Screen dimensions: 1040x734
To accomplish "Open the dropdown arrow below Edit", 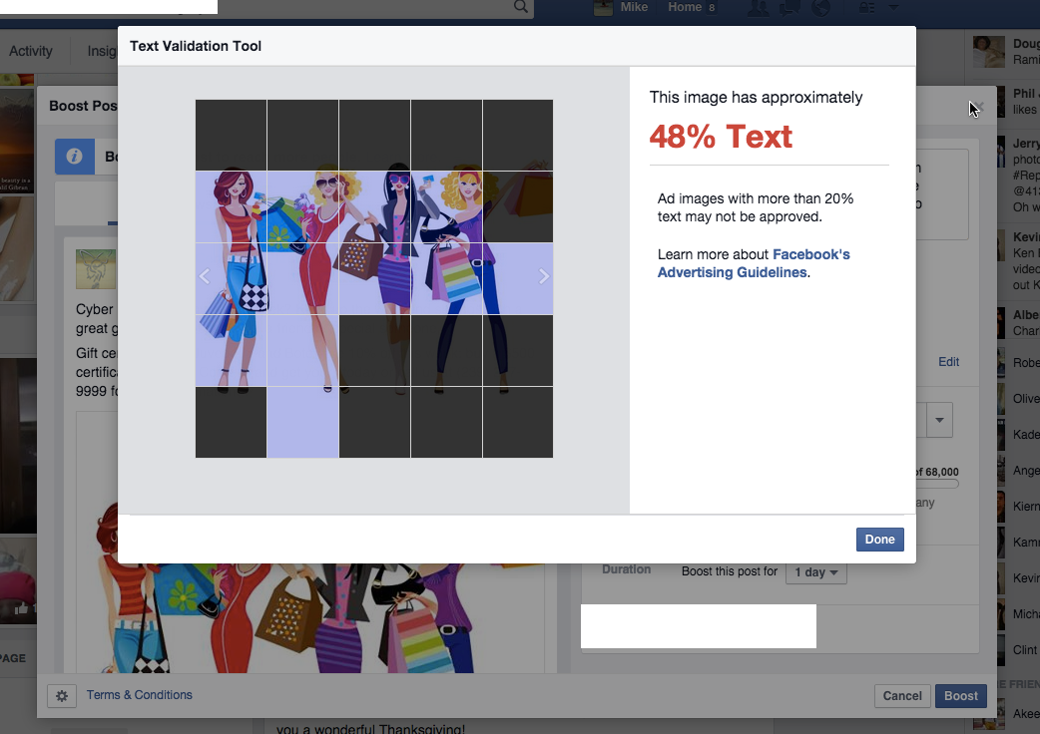I will [x=938, y=420].
